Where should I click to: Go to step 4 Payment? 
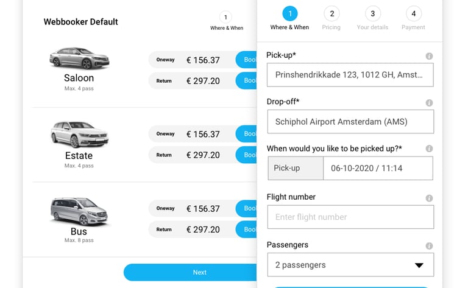tap(413, 18)
